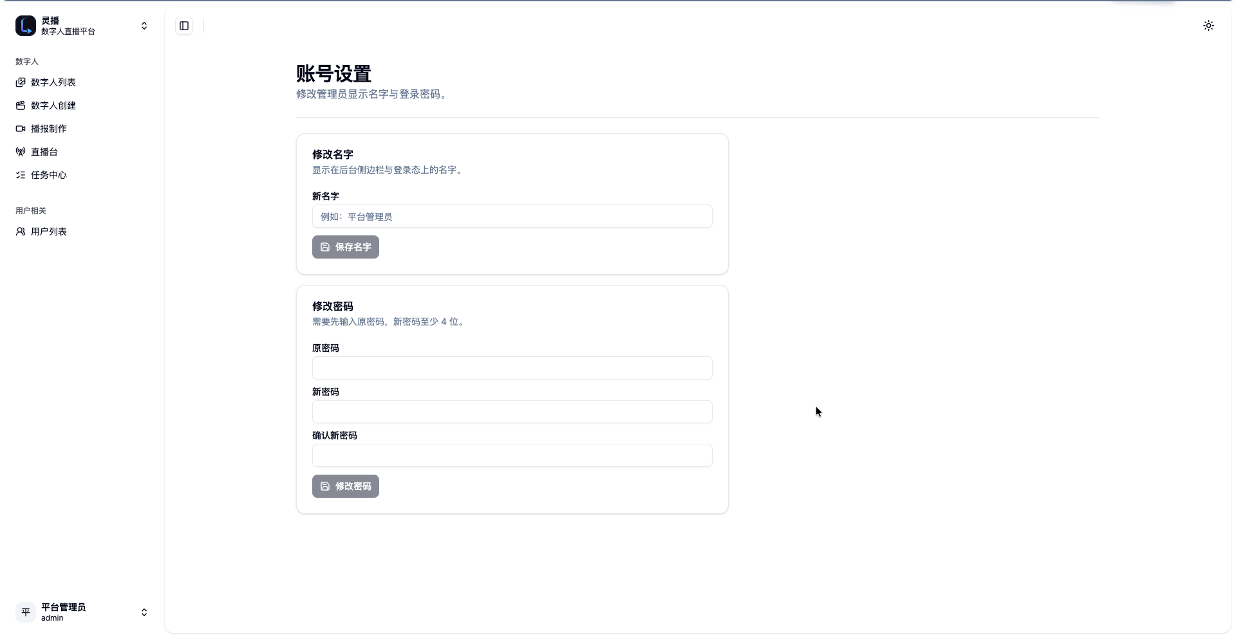
Task: Focus the 确认新密码 input field
Action: [512, 455]
